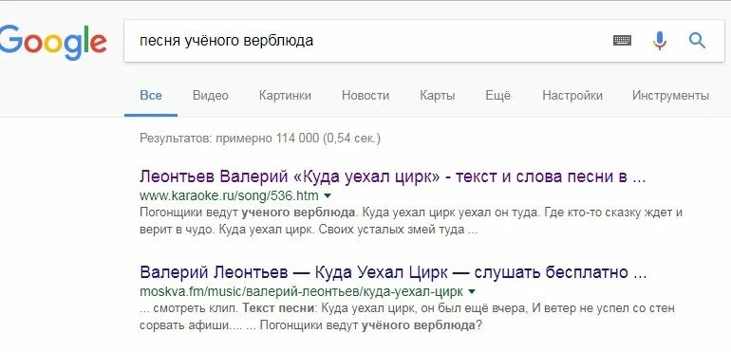This screenshot has width=731, height=352.
Task: Show search Инструменты options
Action: pos(670,96)
